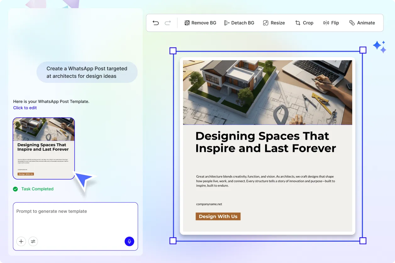Screen dimensions: 395x263
Task: Select Detach BG tool
Action: [239, 23]
